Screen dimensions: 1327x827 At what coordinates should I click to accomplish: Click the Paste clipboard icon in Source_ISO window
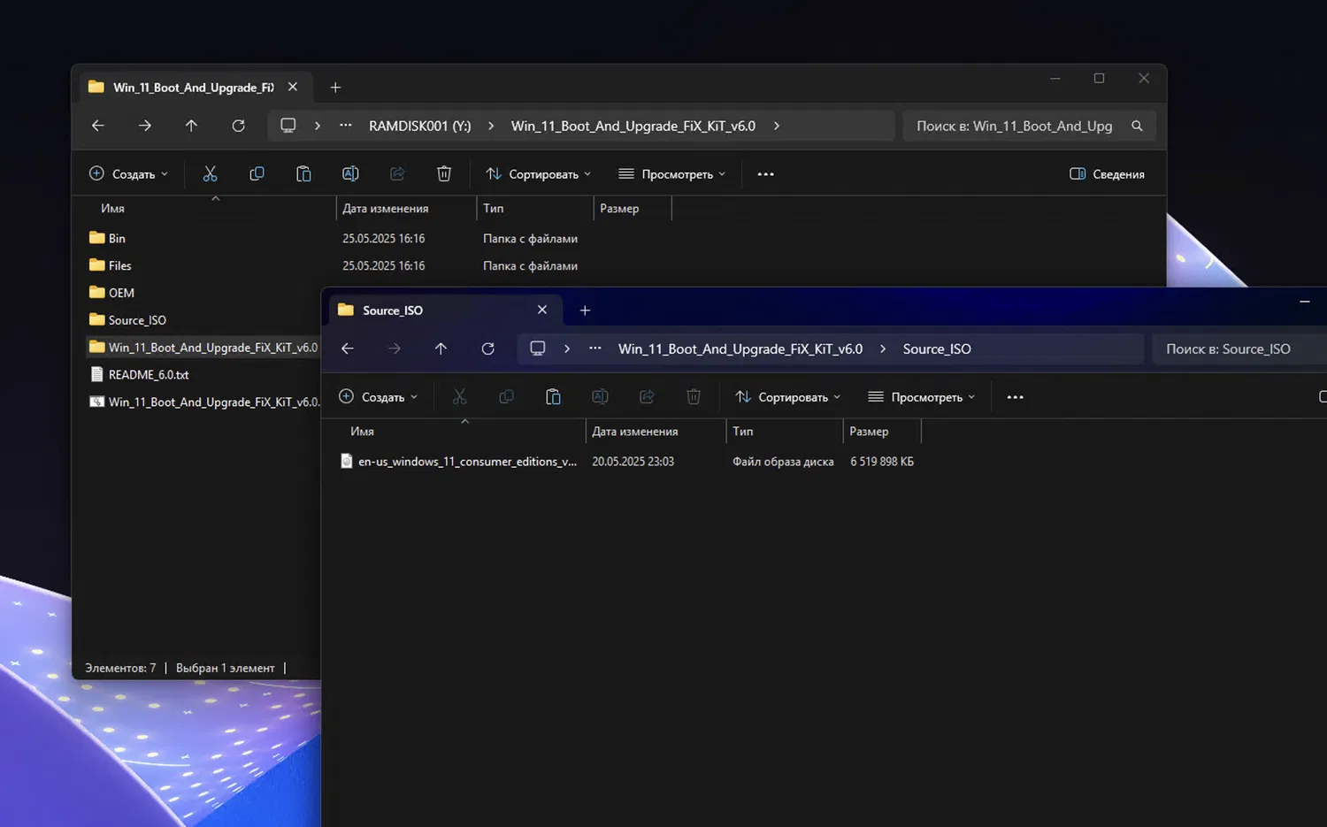click(x=553, y=397)
